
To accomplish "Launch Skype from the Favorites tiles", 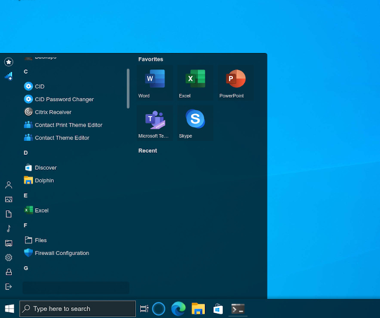I will click(x=195, y=122).
